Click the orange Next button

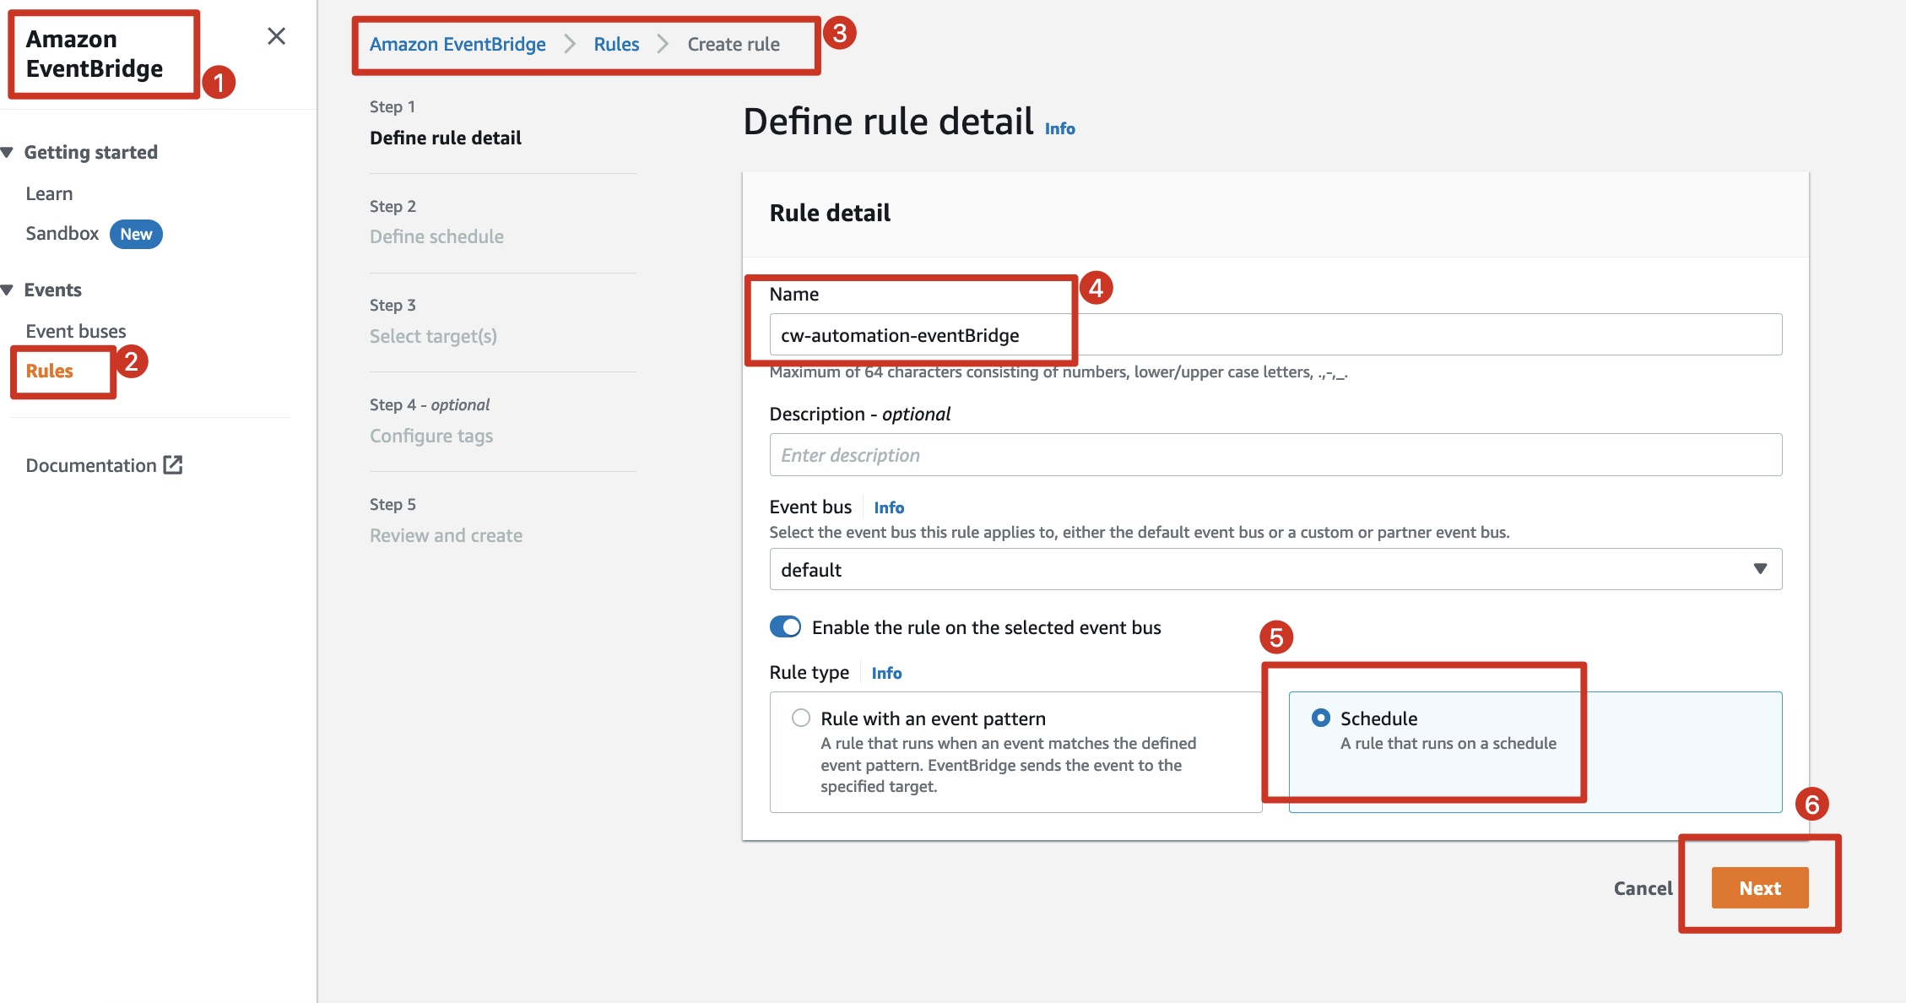(x=1759, y=887)
